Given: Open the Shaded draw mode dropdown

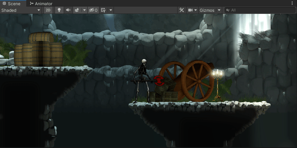Looking at the screenshot, I should click(x=21, y=10).
